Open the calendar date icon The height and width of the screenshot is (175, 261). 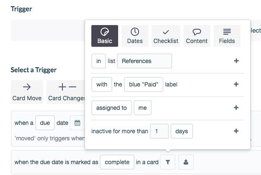(x=78, y=123)
